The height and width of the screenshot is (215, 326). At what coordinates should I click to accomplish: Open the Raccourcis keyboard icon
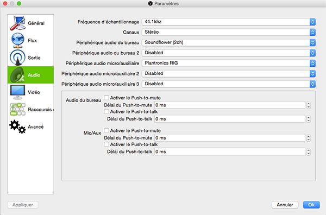click(18, 109)
